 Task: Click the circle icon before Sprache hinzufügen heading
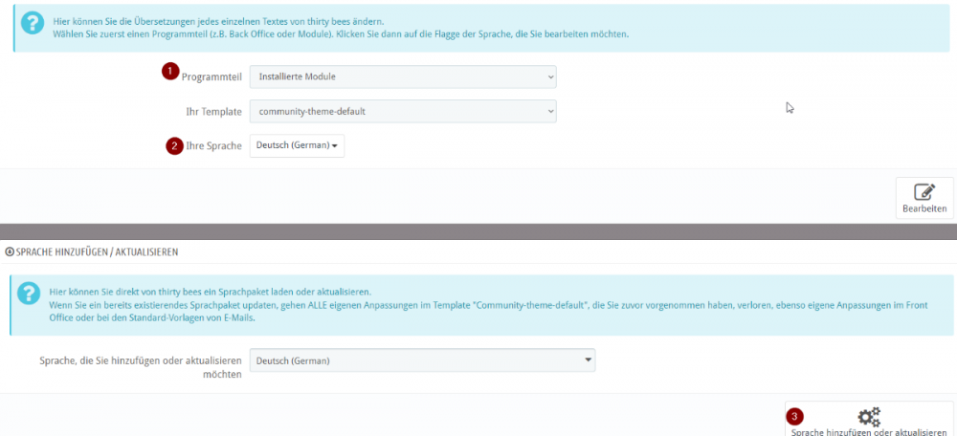point(10,251)
